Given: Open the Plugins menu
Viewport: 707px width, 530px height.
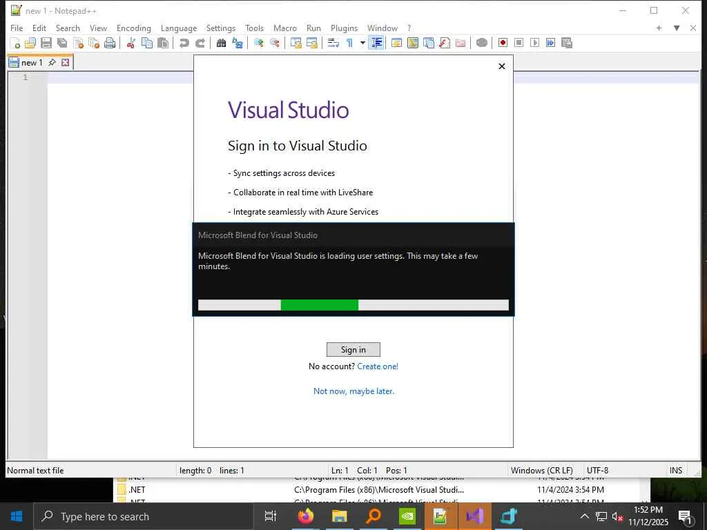Looking at the screenshot, I should tap(344, 28).
